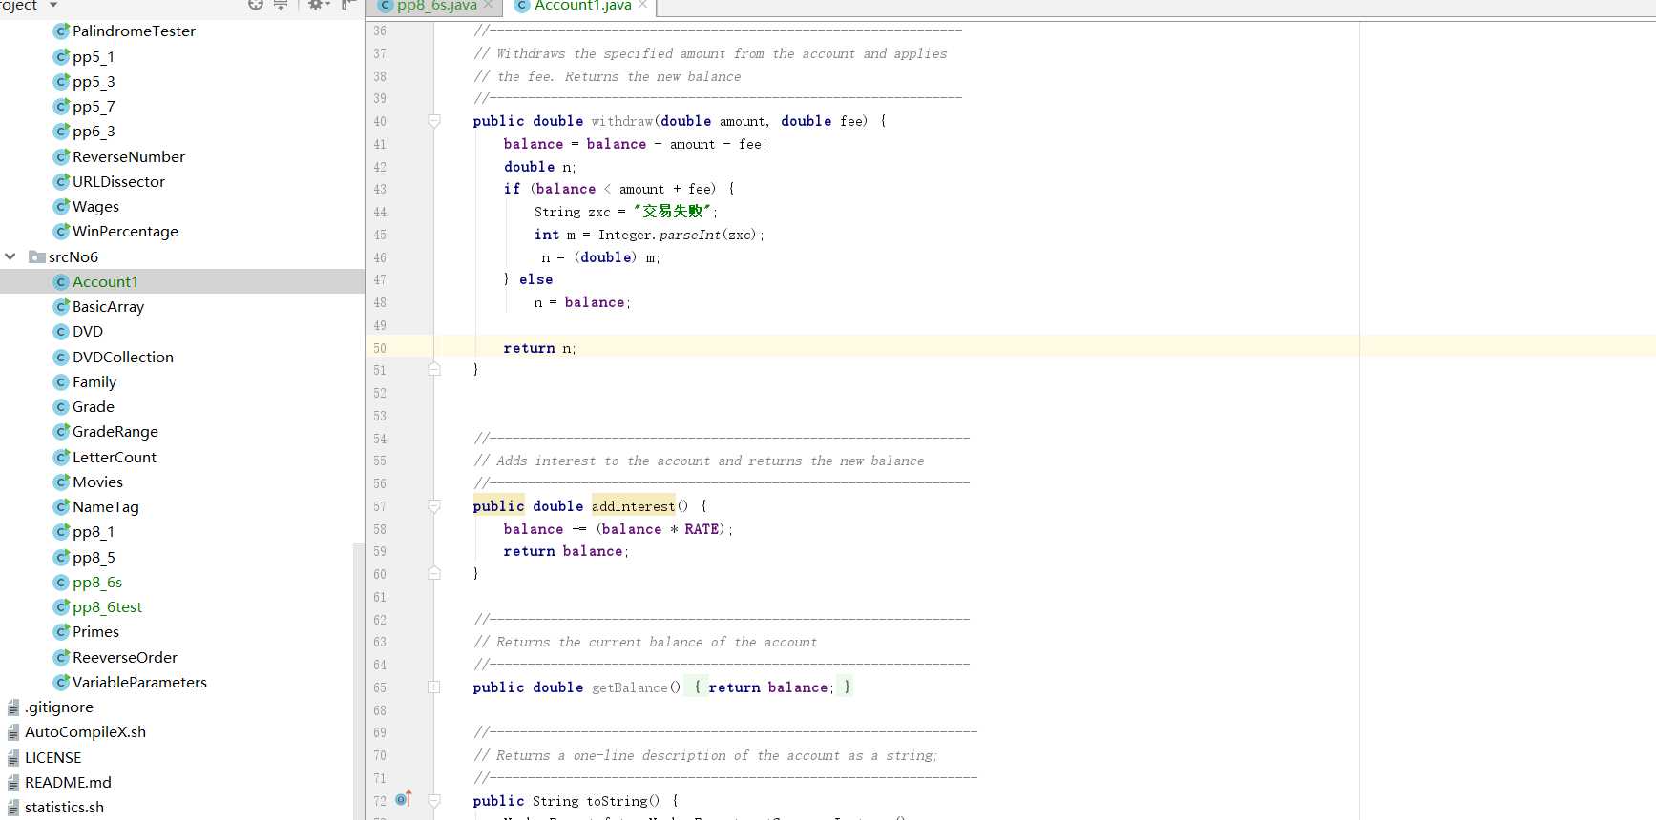1656x820 pixels.
Task: Click the BasicArray class icon
Action: [61, 307]
